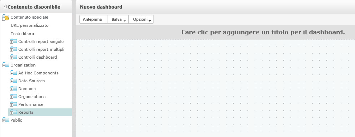Open the Opzioni dropdown menu
355x137 pixels.
pos(141,19)
